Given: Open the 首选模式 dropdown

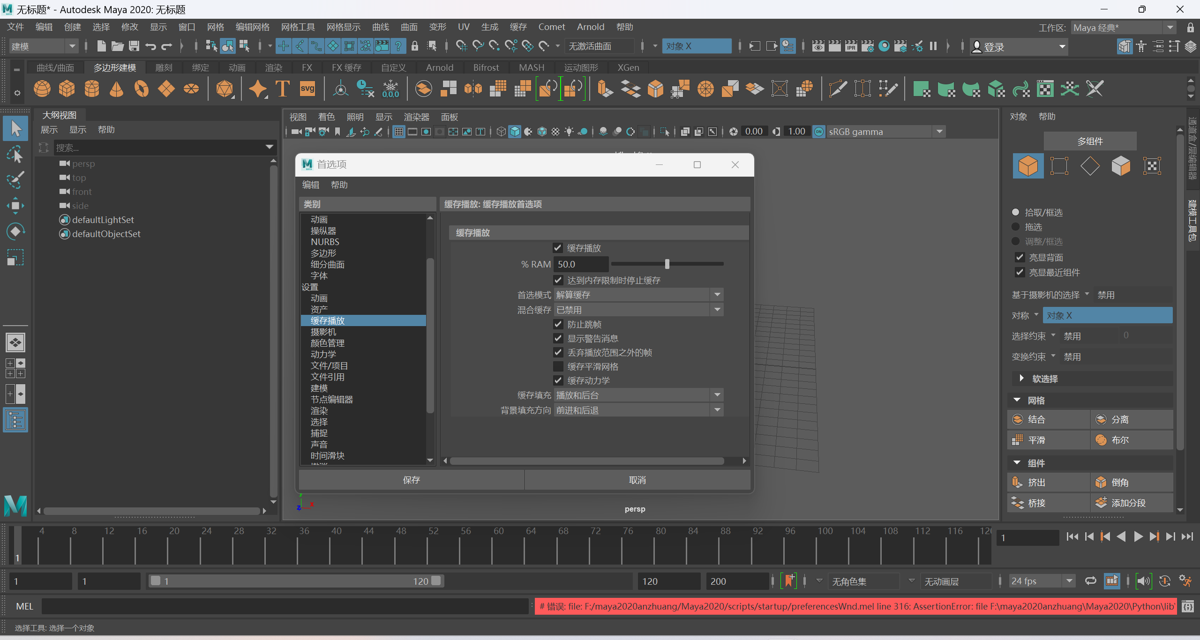Looking at the screenshot, I should pos(638,295).
